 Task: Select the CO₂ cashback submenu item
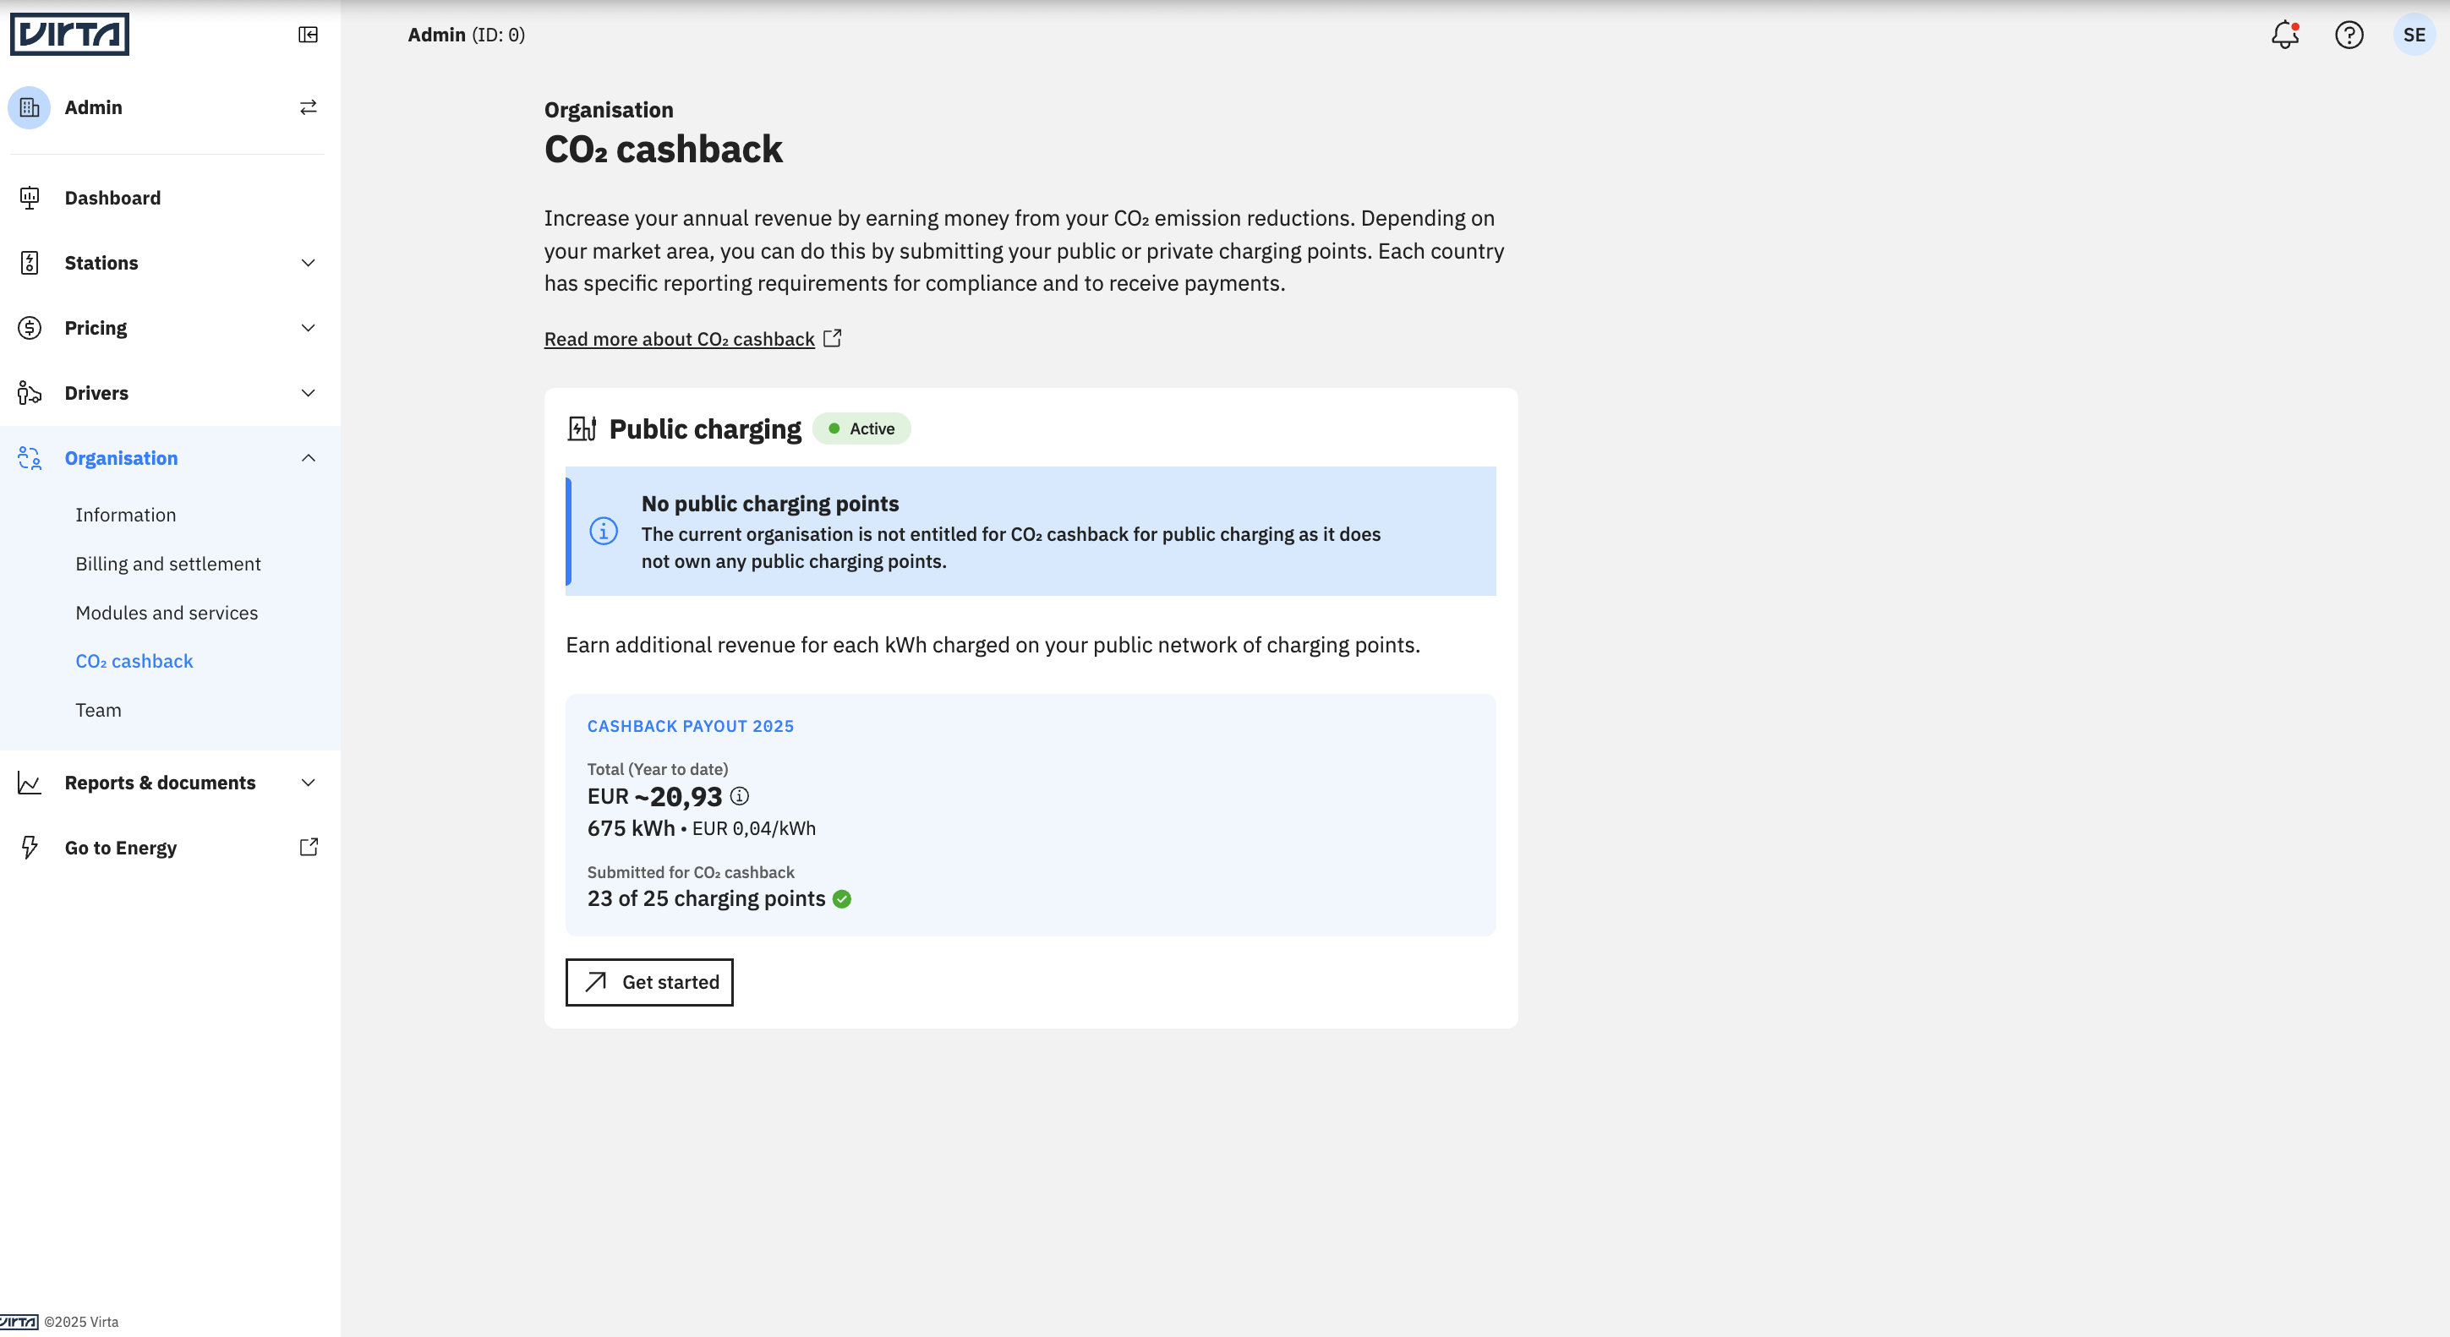(134, 661)
